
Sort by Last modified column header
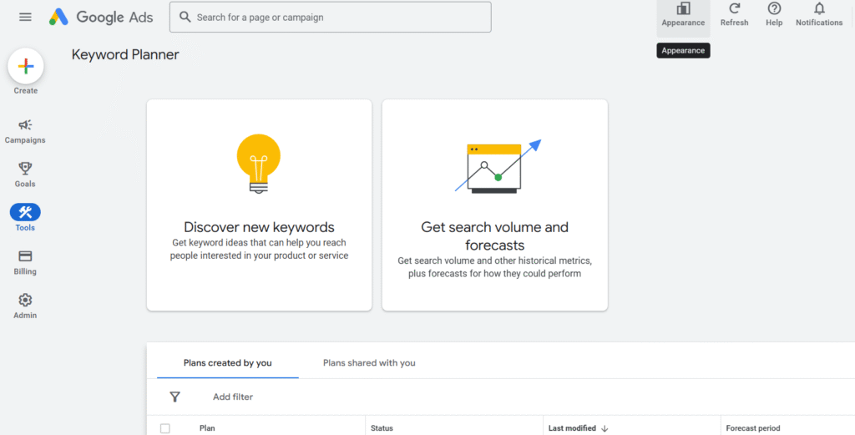point(572,428)
